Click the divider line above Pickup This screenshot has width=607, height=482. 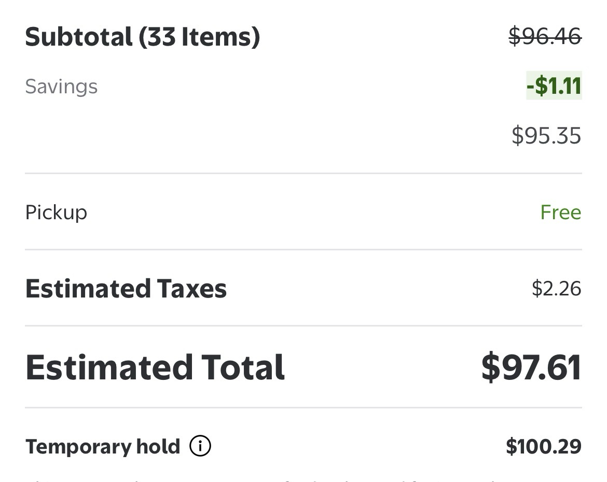click(303, 173)
